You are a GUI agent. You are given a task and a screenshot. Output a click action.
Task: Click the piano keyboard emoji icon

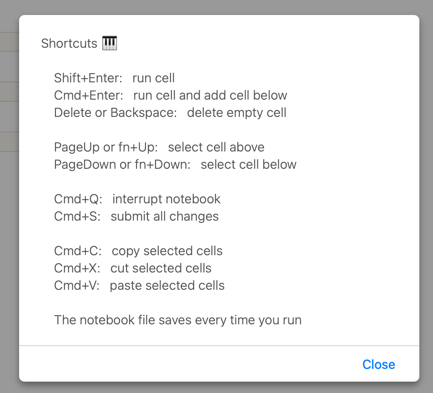pos(110,43)
